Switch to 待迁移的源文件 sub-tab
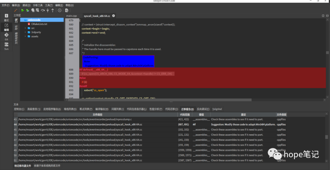The image size is (330, 170). tap(23, 166)
